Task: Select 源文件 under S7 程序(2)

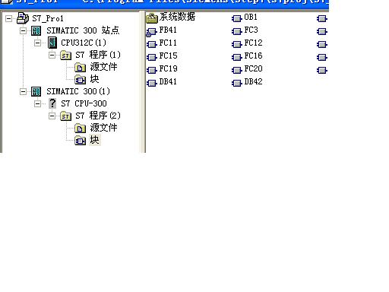Action: click(103, 128)
